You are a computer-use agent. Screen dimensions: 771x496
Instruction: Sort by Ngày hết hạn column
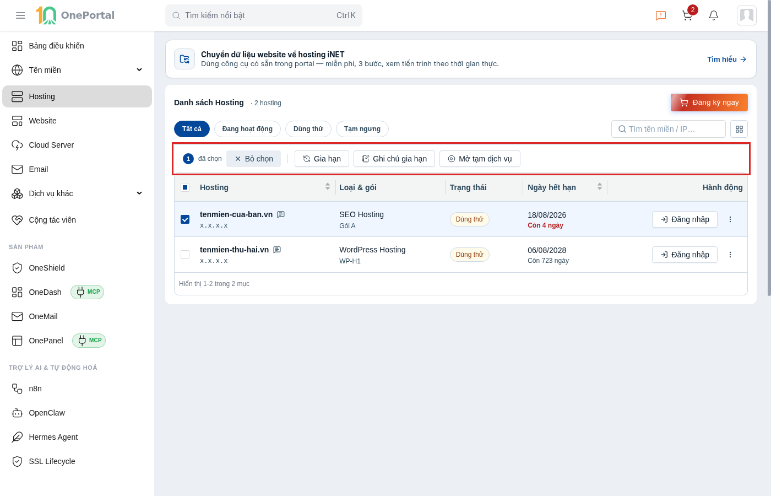coord(600,187)
